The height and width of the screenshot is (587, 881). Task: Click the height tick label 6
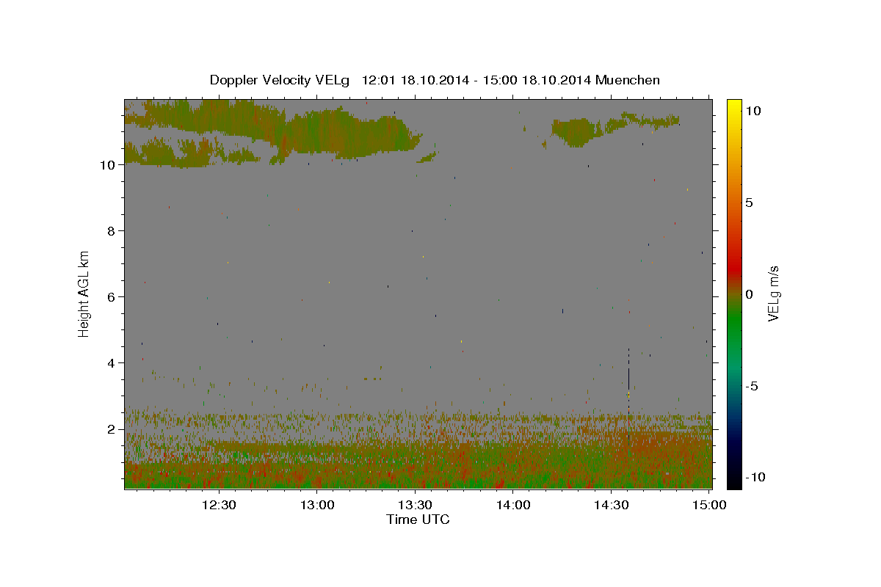tap(112, 297)
